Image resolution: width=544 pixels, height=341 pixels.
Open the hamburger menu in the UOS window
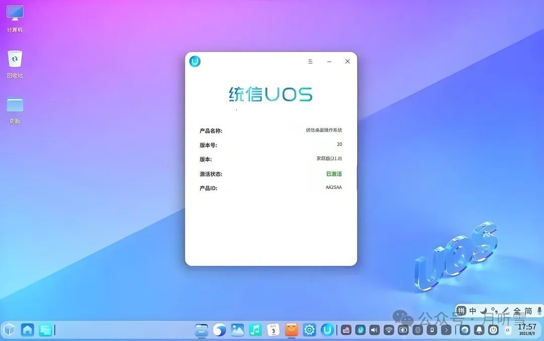(x=310, y=61)
